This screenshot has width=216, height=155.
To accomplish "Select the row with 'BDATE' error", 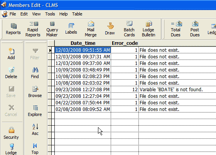I will [135, 90].
